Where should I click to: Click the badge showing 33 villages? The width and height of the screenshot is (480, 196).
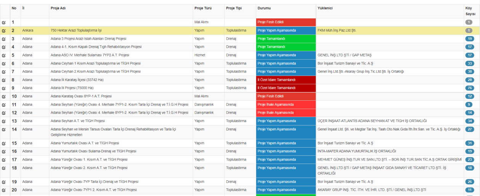(x=469, y=63)
